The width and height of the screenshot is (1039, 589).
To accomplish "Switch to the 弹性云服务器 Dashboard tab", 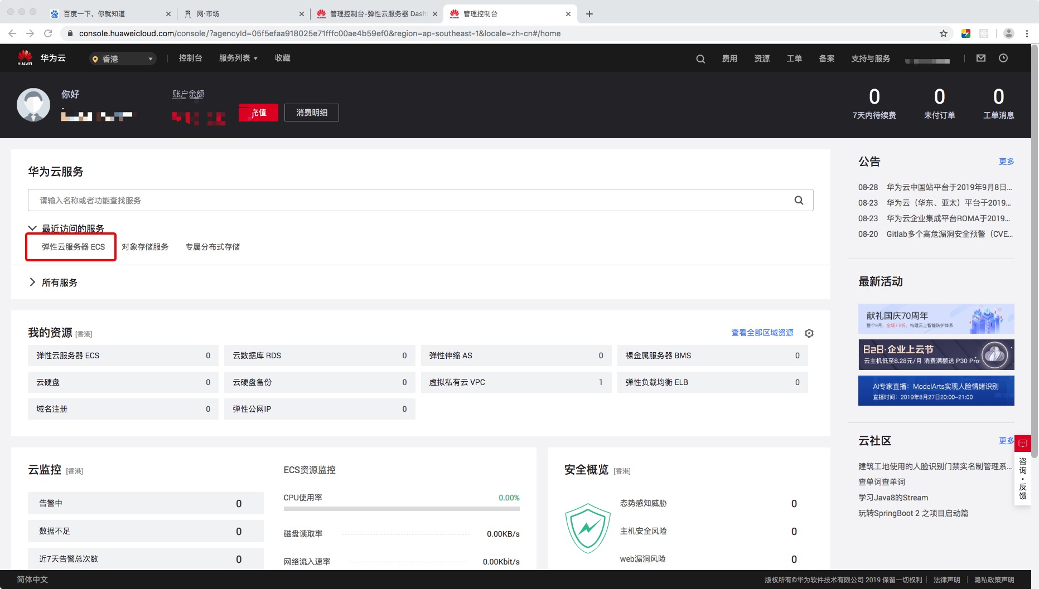I will pyautogui.click(x=378, y=14).
